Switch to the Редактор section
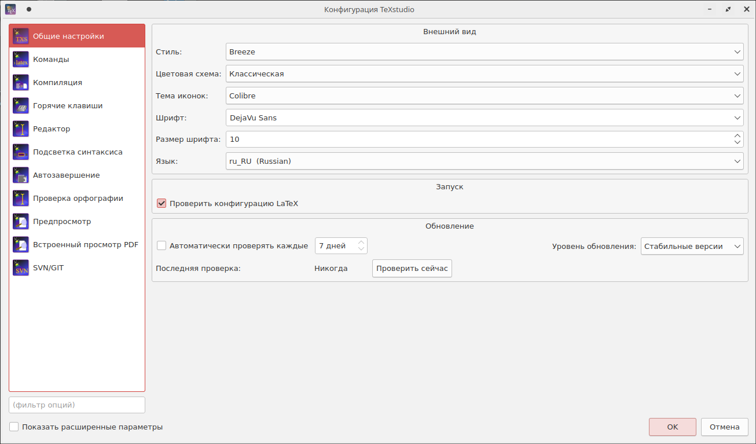This screenshot has width=756, height=444. click(x=77, y=129)
